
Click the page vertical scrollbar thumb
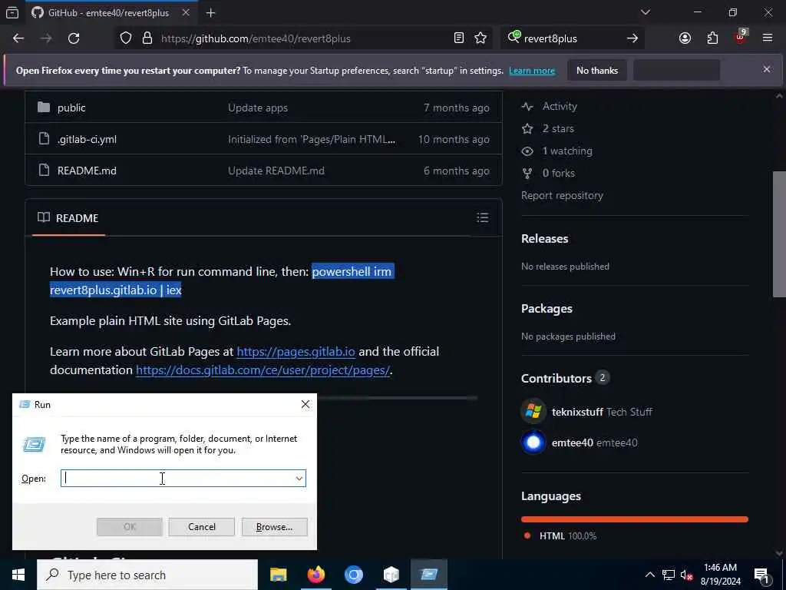(779, 234)
